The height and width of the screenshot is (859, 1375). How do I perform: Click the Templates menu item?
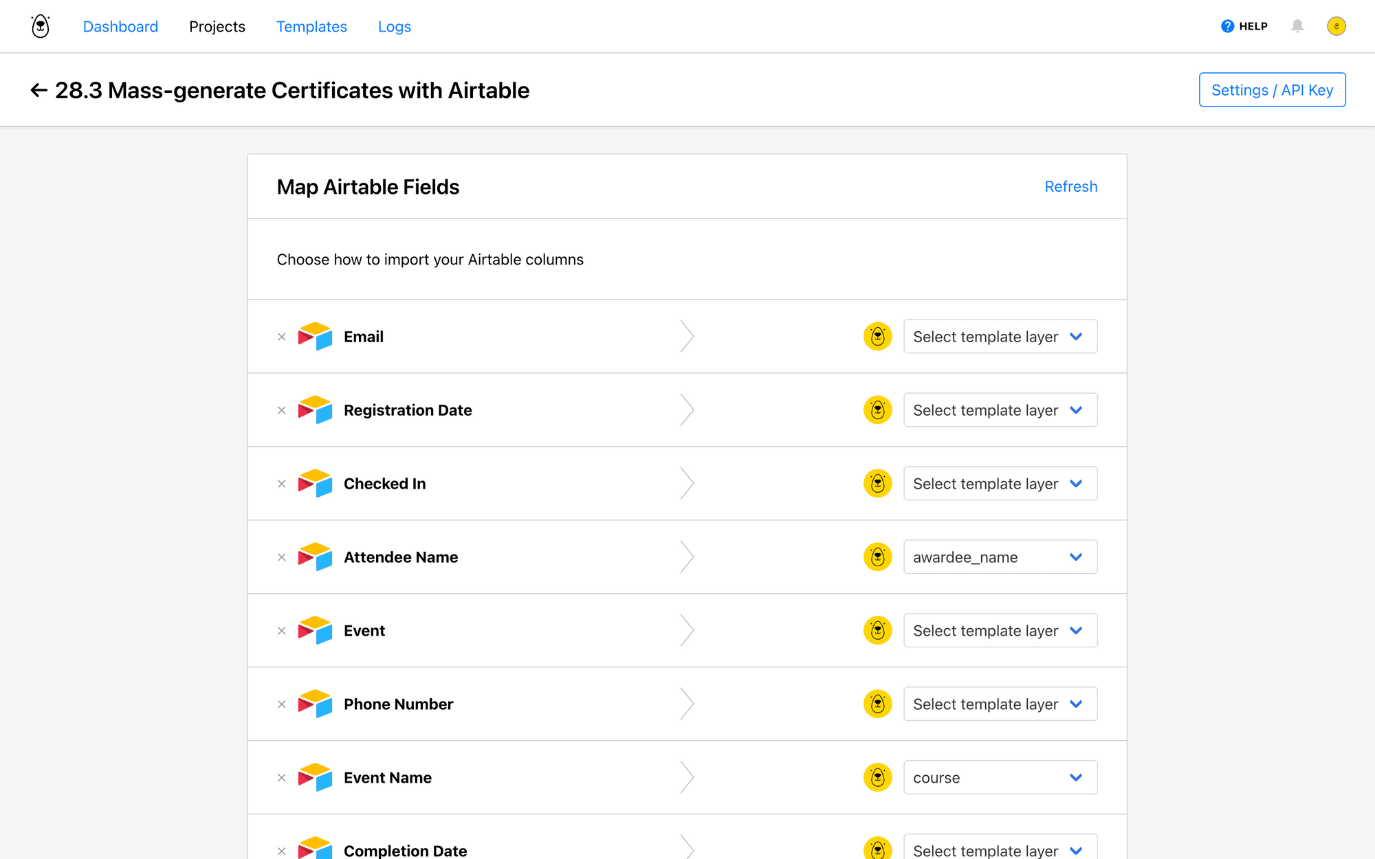[311, 27]
